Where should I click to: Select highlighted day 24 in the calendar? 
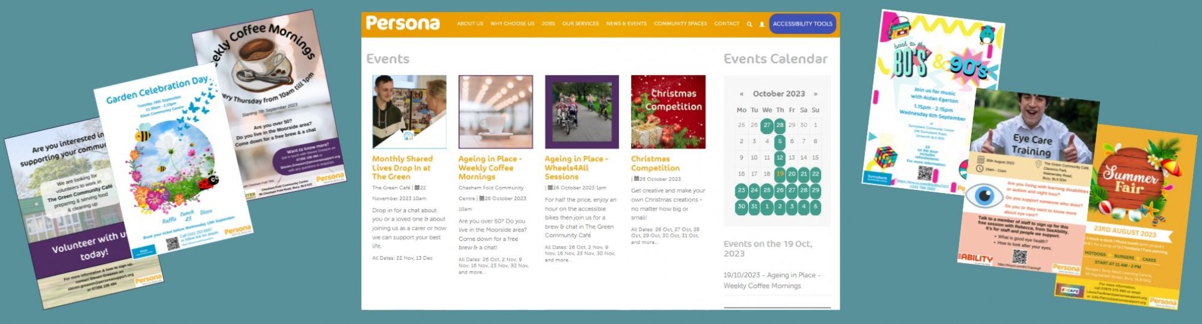tap(754, 190)
